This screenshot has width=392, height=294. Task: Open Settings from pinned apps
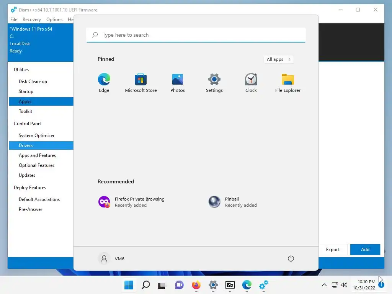pos(214,83)
